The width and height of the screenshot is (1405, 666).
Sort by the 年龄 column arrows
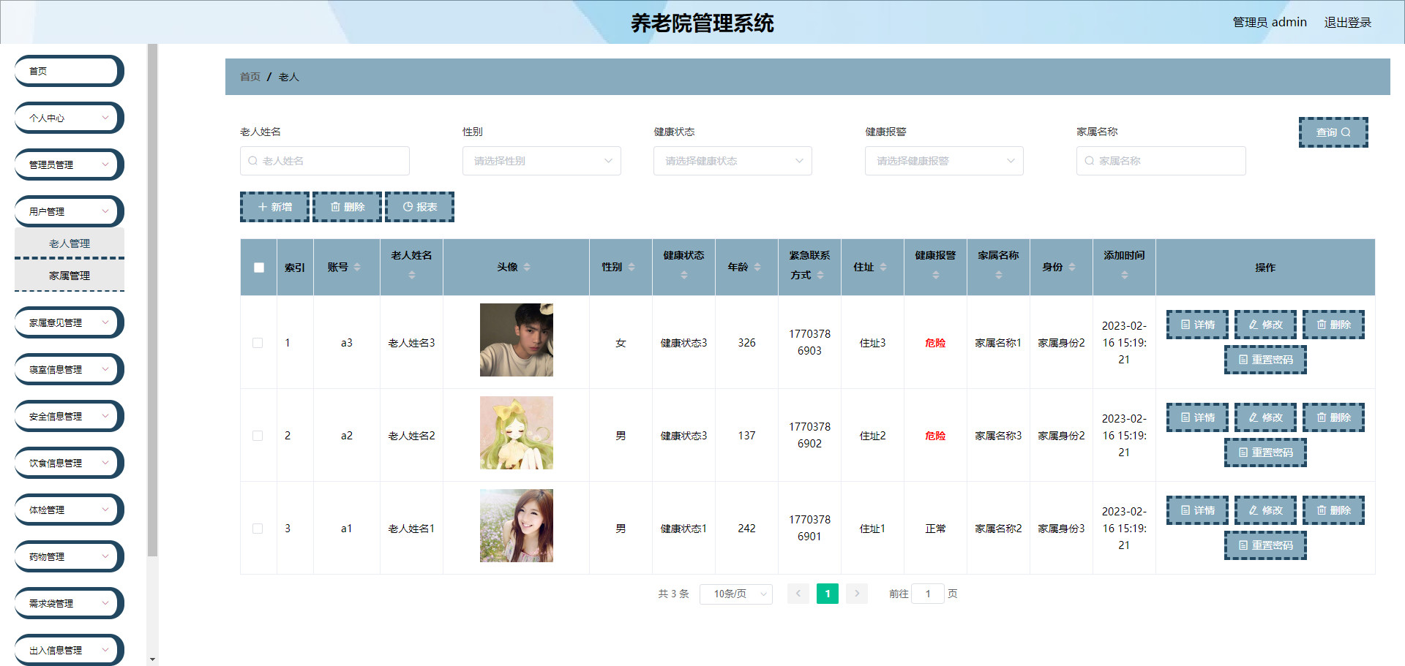pos(757,268)
